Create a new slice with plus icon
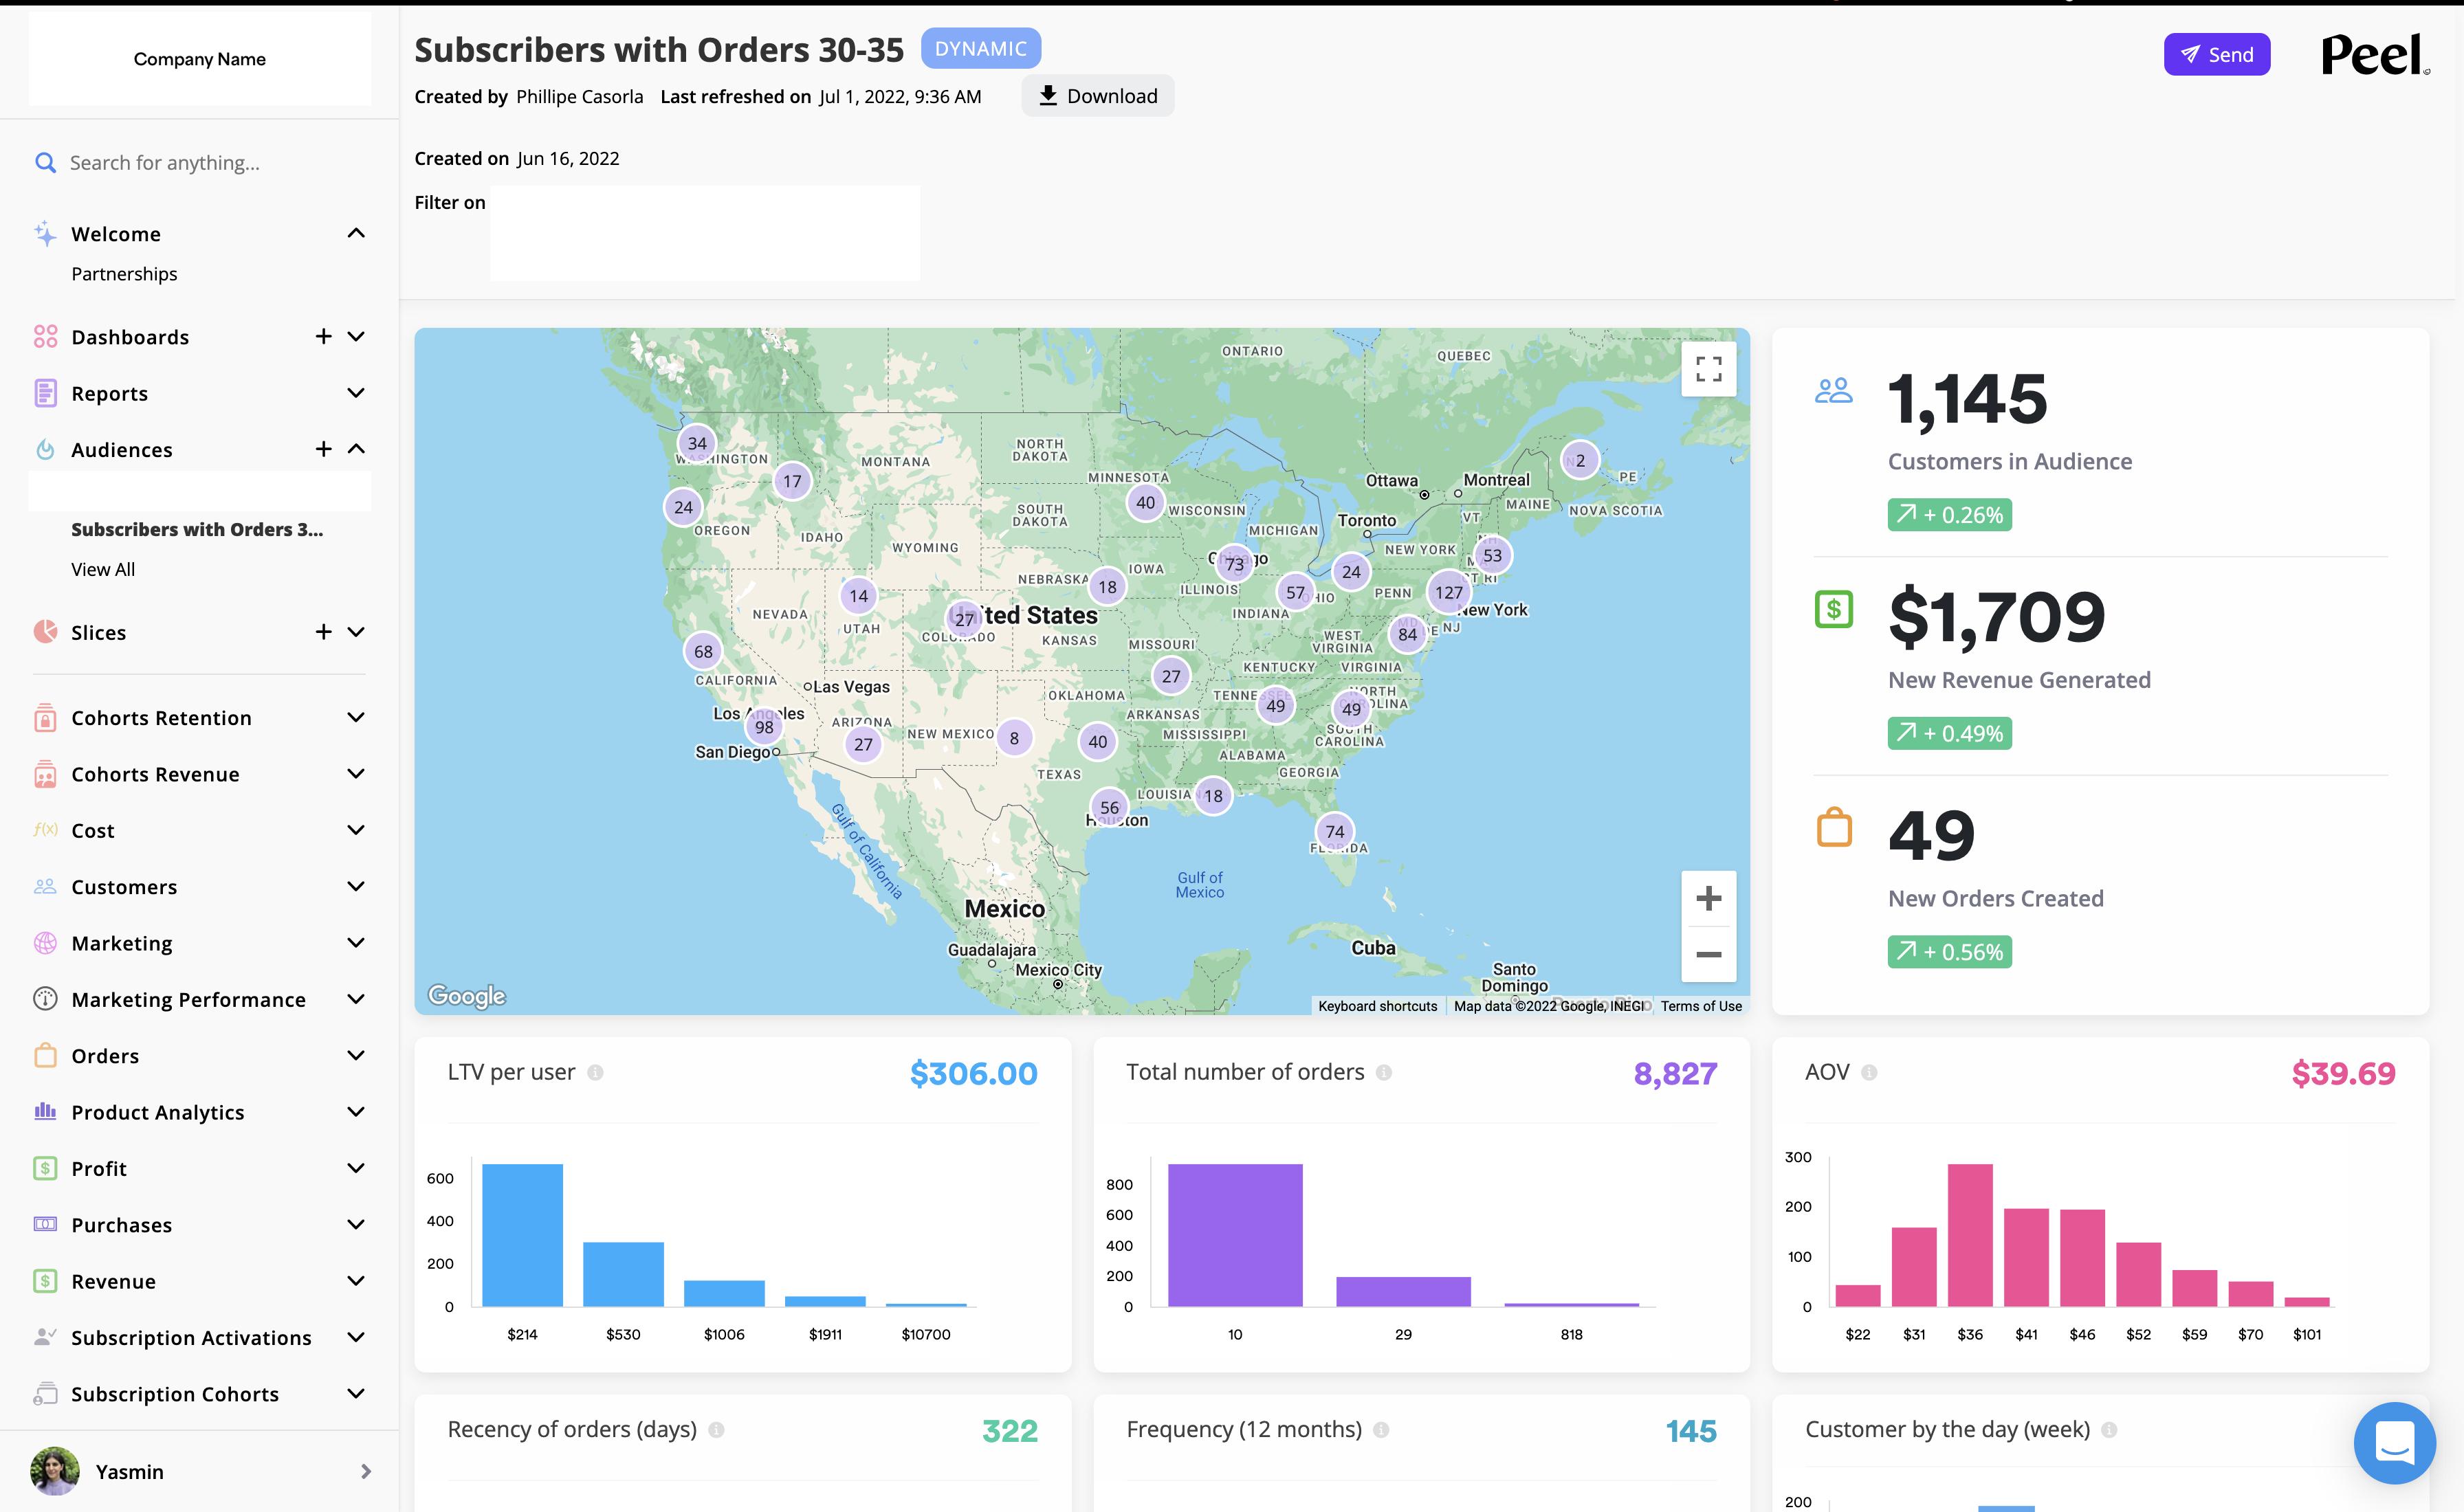Image resolution: width=2464 pixels, height=1512 pixels. [x=323, y=632]
